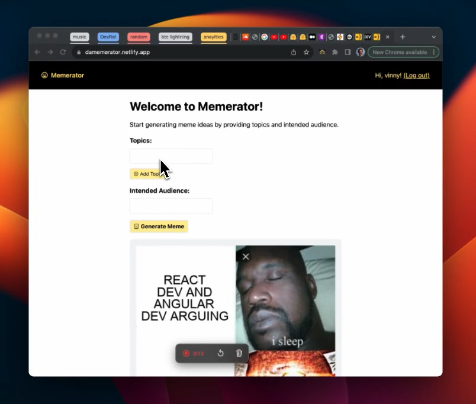Viewport: 476px width, 404px height.
Task: Expand the tab search chevron
Action: [433, 37]
